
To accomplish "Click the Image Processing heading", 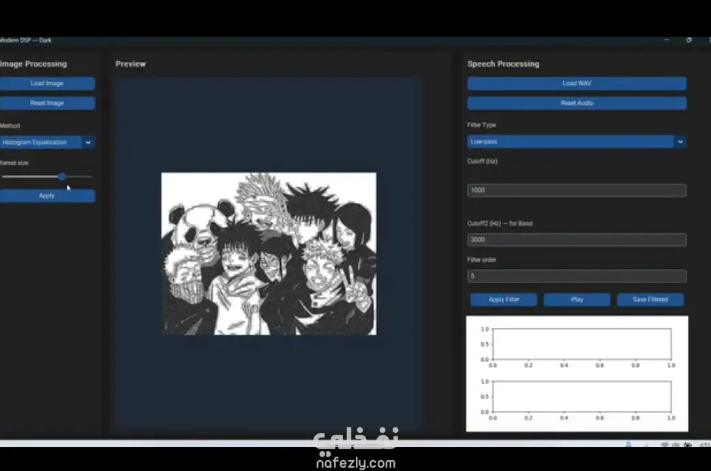I will [x=33, y=64].
